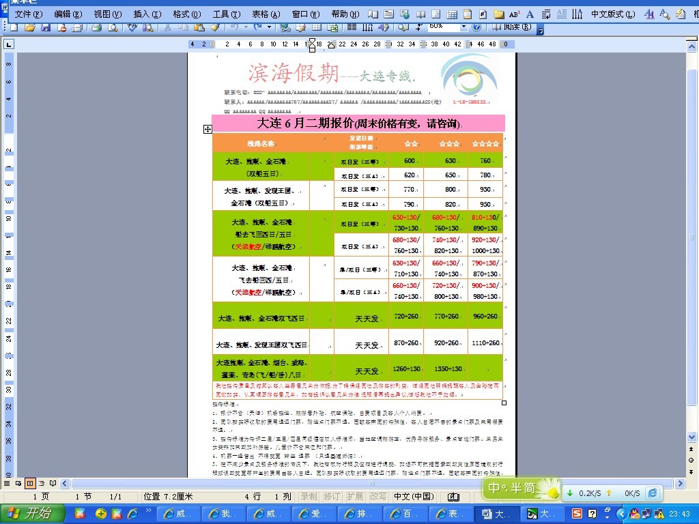Click the Undo arrow icon
Screen dimensions: 699x524
click(x=234, y=27)
